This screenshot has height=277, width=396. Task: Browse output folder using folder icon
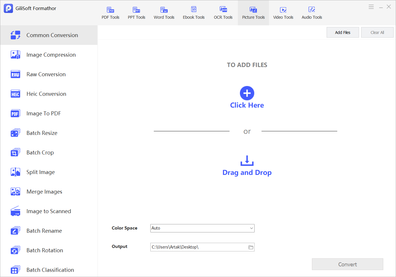click(251, 247)
